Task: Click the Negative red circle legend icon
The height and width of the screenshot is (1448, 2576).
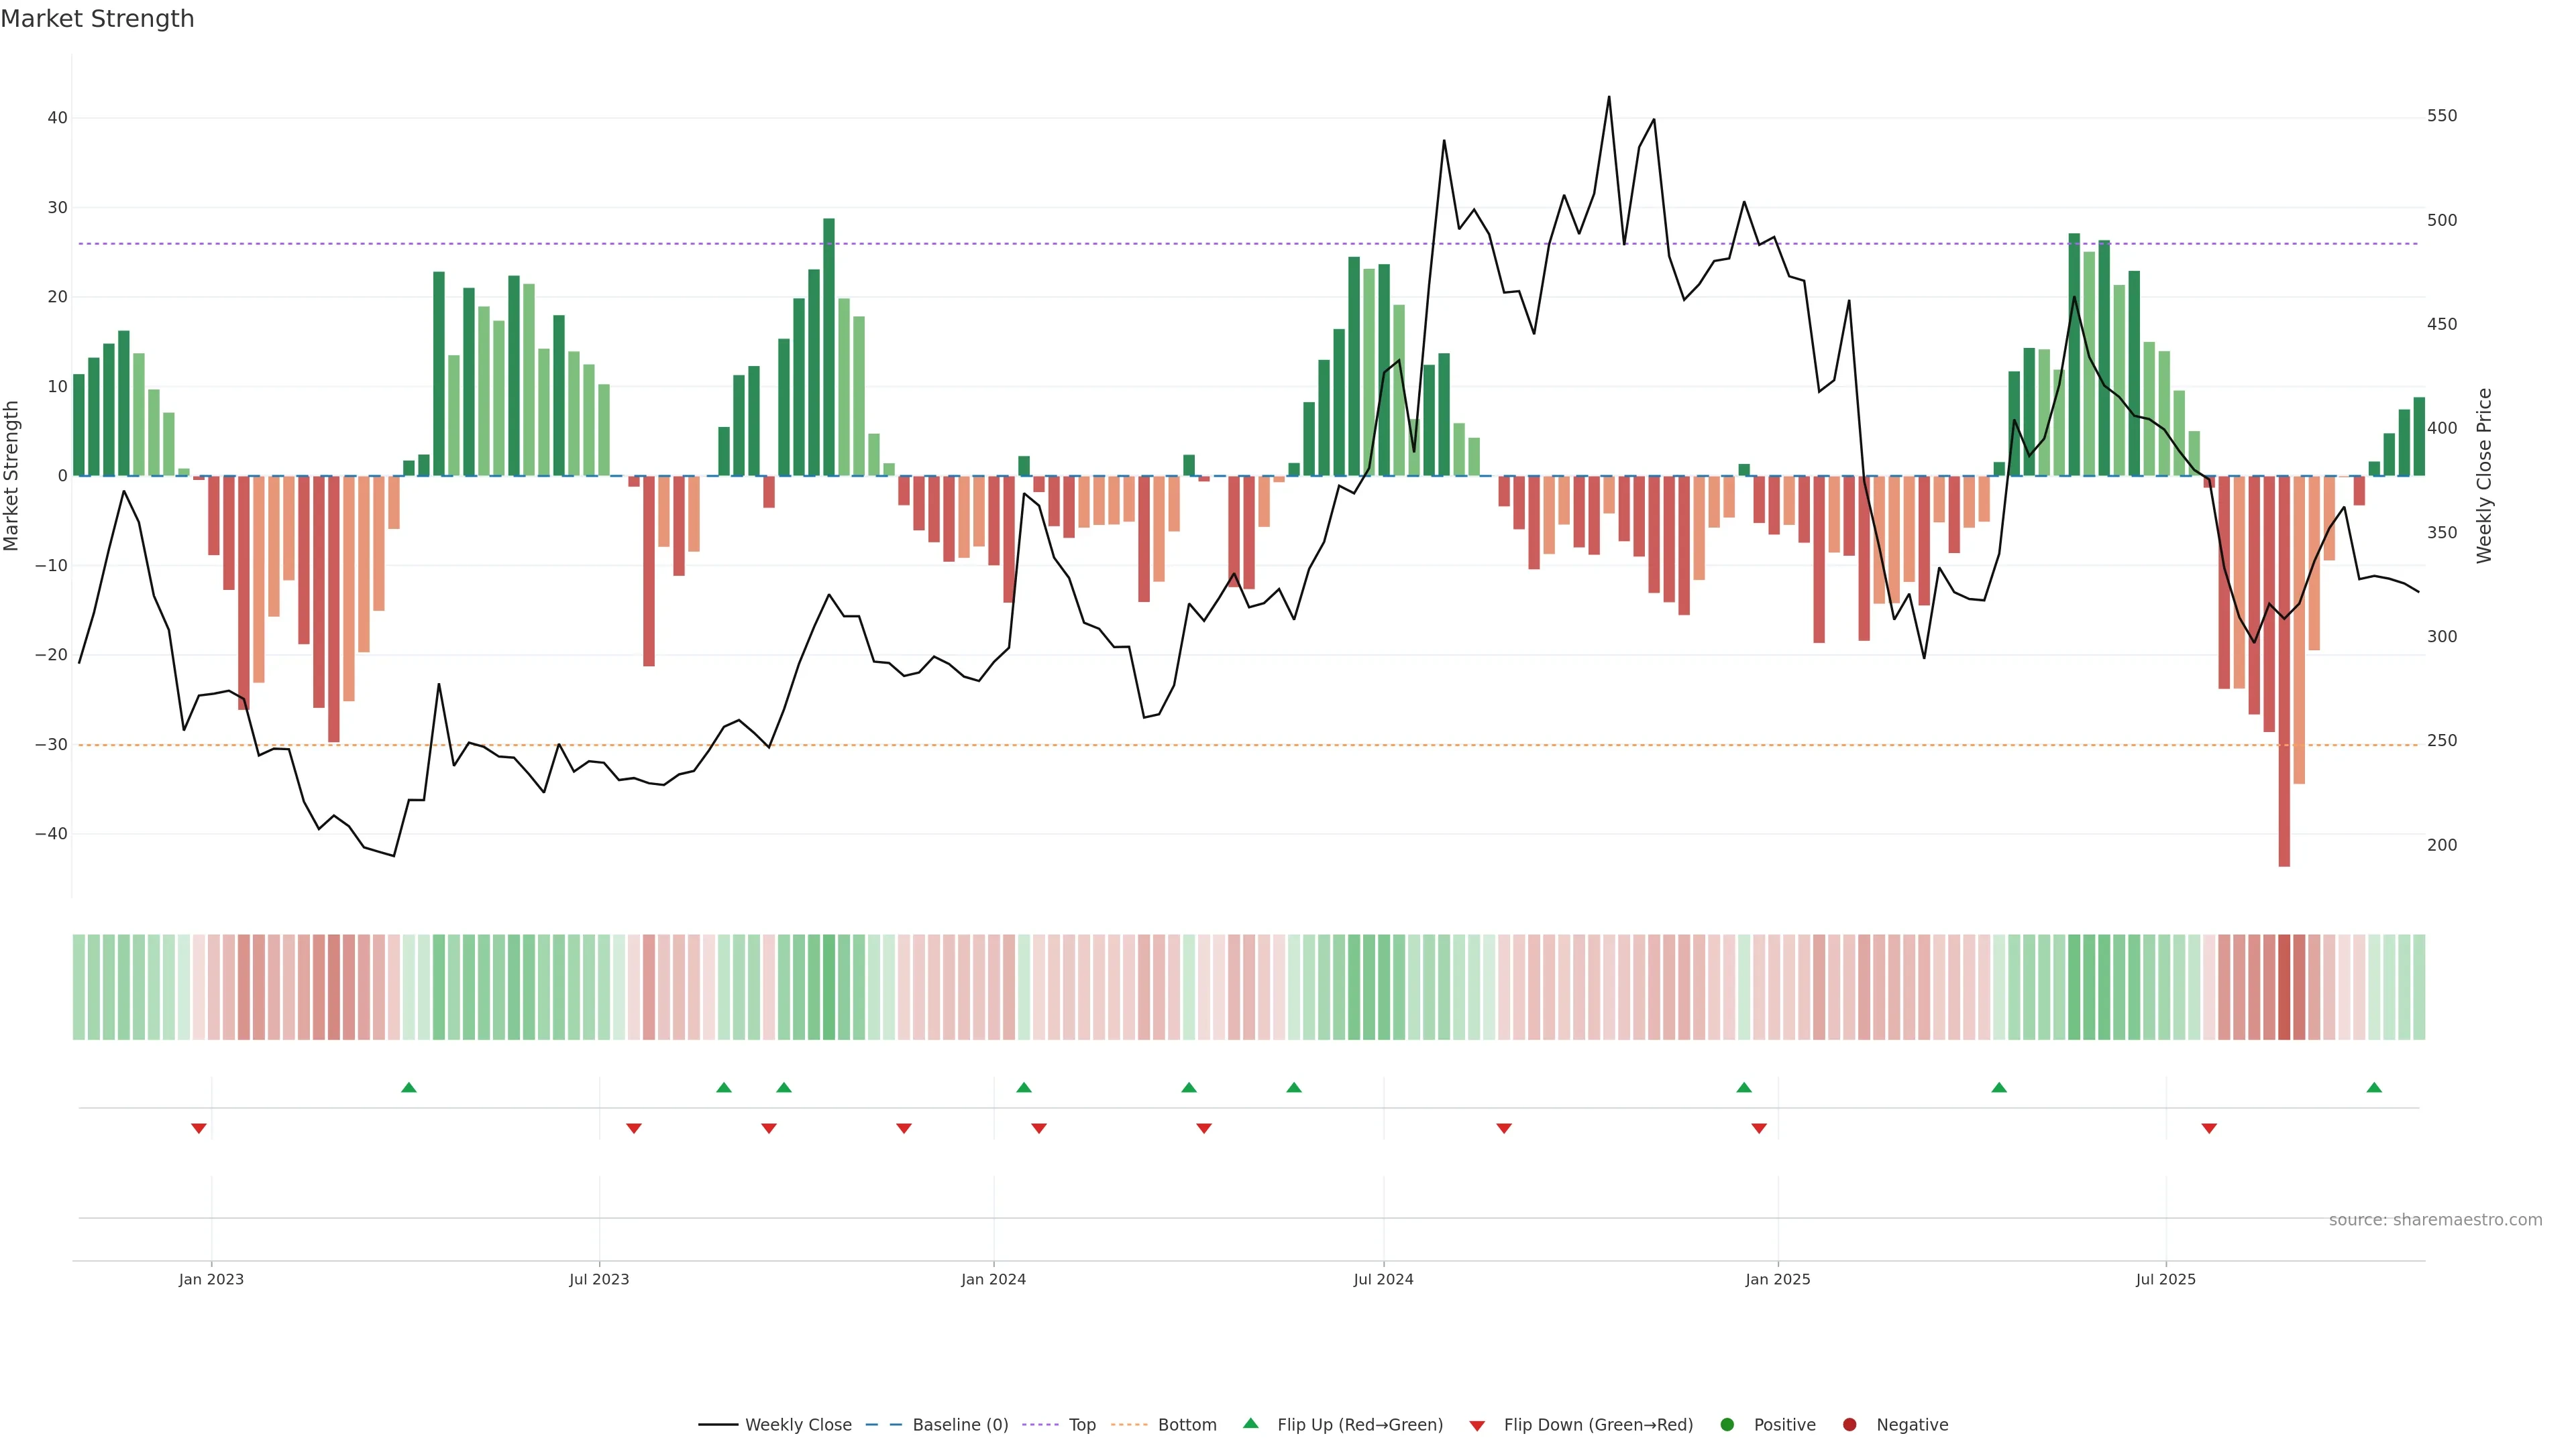Action: 1849,1425
